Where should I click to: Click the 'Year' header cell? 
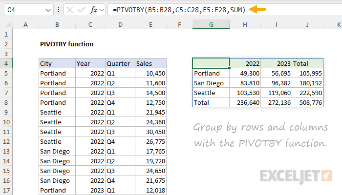[90, 63]
